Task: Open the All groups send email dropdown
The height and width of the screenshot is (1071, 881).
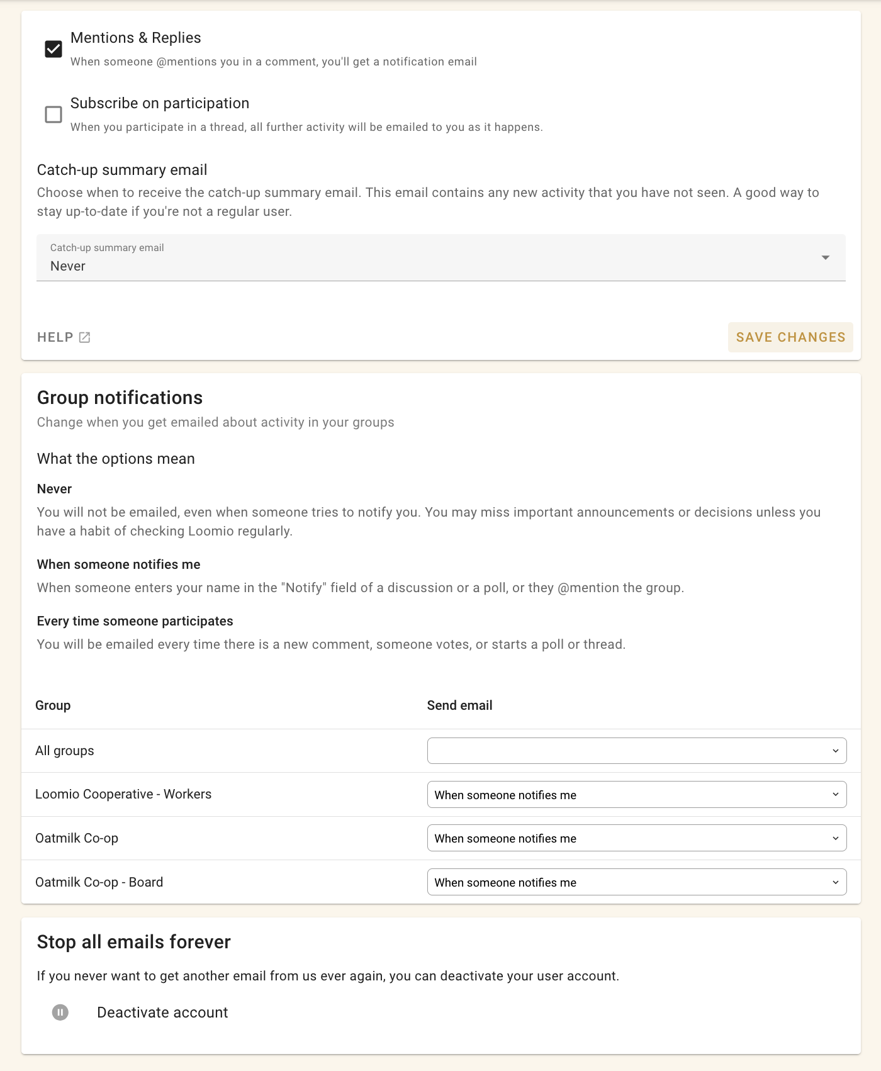Action: 636,751
